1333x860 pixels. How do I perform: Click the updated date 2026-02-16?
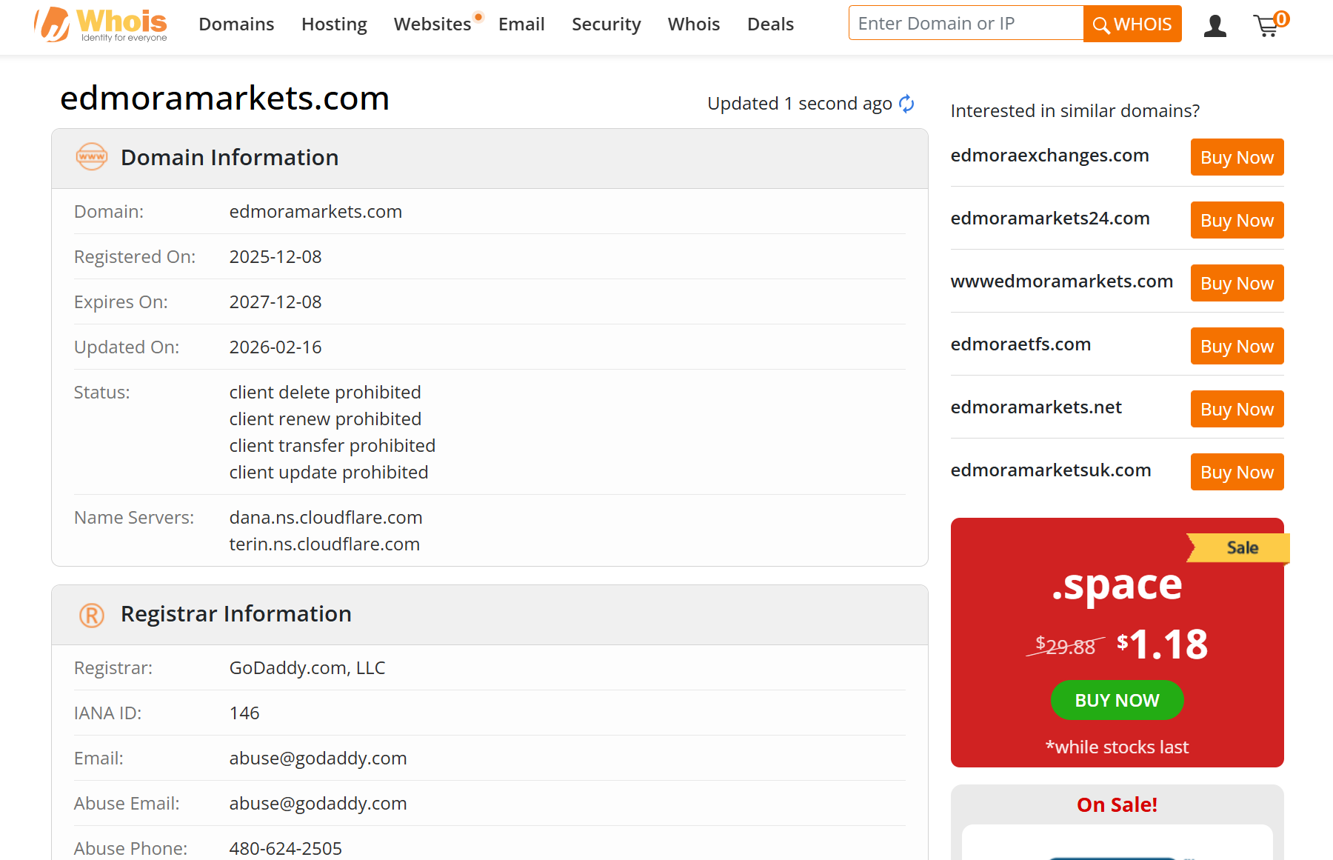click(x=275, y=347)
